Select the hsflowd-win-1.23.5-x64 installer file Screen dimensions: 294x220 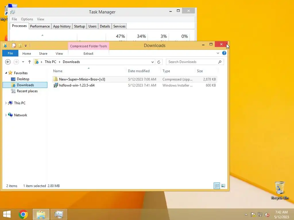coord(134,85)
